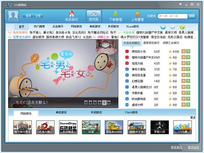Open 穿越火线 game thumbnail

click(x=160, y=127)
